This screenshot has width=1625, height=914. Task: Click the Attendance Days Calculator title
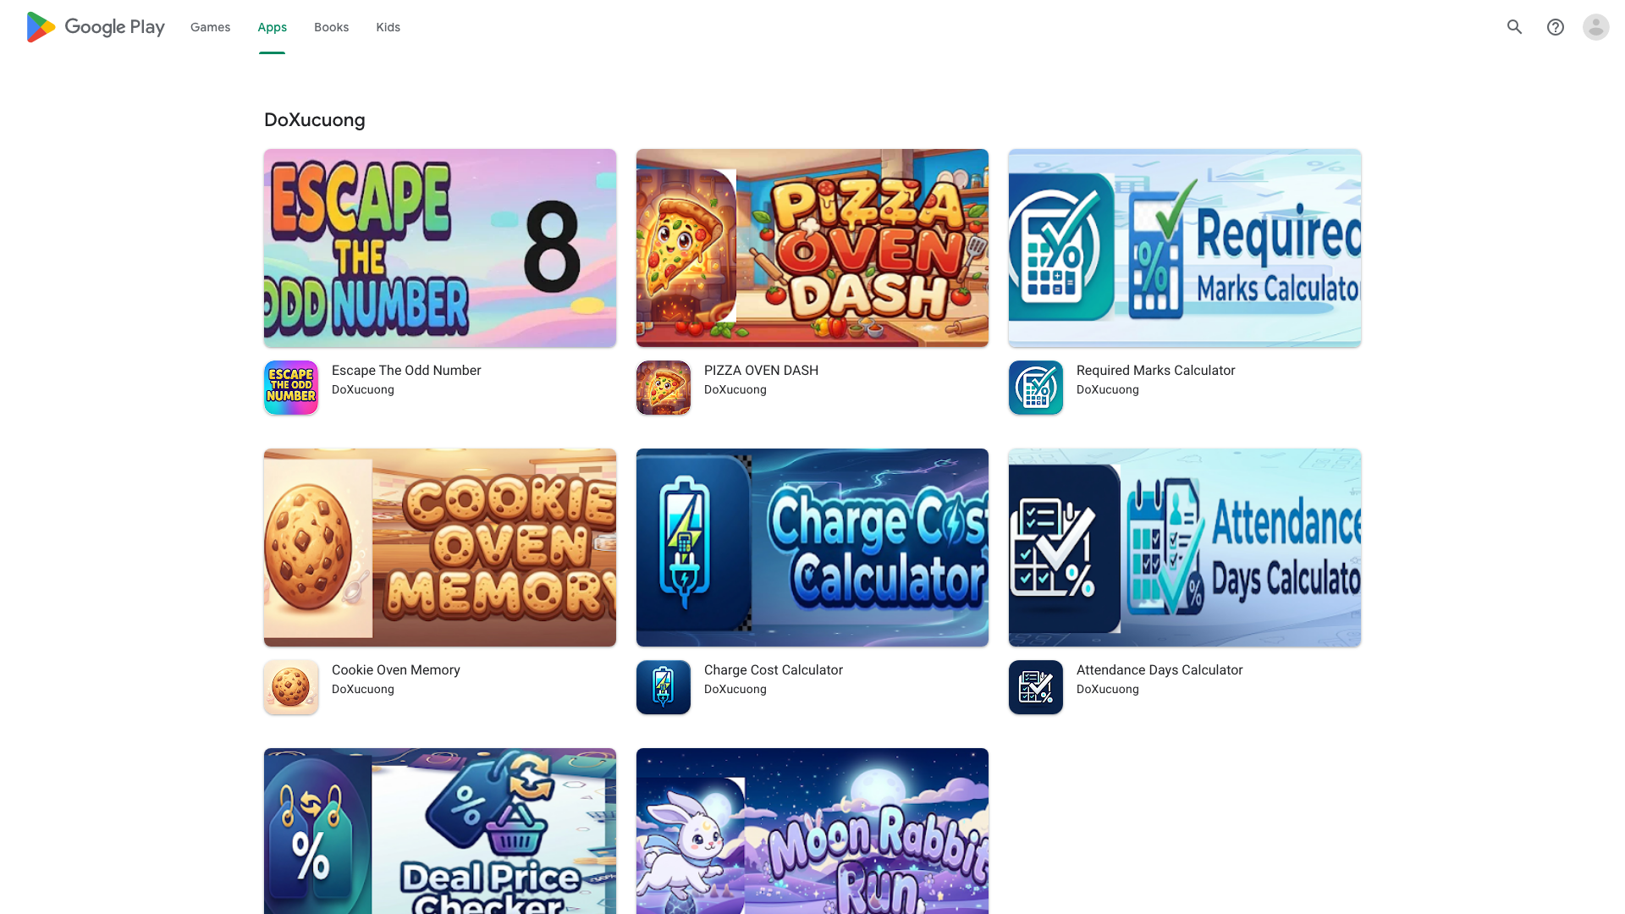1160,670
